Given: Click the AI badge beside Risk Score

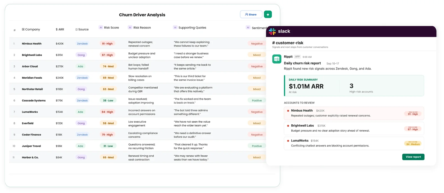Looking at the screenshot, I should click(x=101, y=27).
